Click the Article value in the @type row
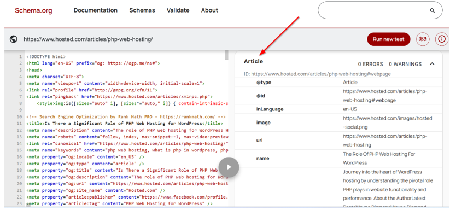Screen dimensions: 450x210 pos(350,83)
